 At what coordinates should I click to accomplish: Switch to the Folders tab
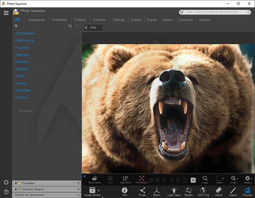pyautogui.click(x=80, y=20)
